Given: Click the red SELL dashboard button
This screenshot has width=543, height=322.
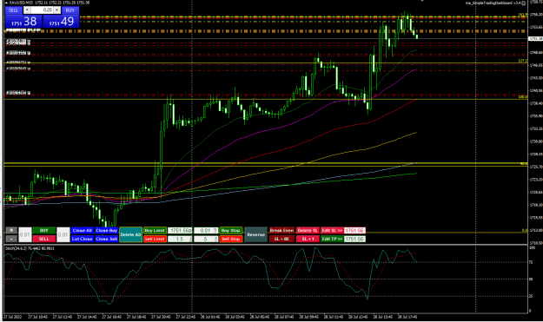Looking at the screenshot, I should click(44, 239).
